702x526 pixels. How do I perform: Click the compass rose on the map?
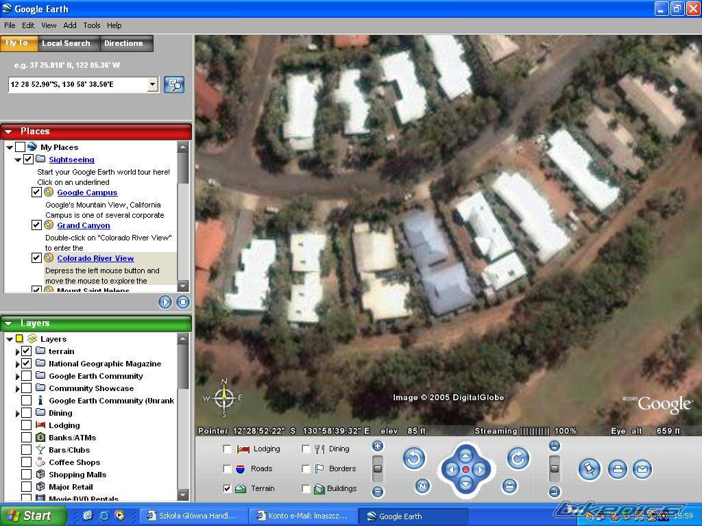224,398
